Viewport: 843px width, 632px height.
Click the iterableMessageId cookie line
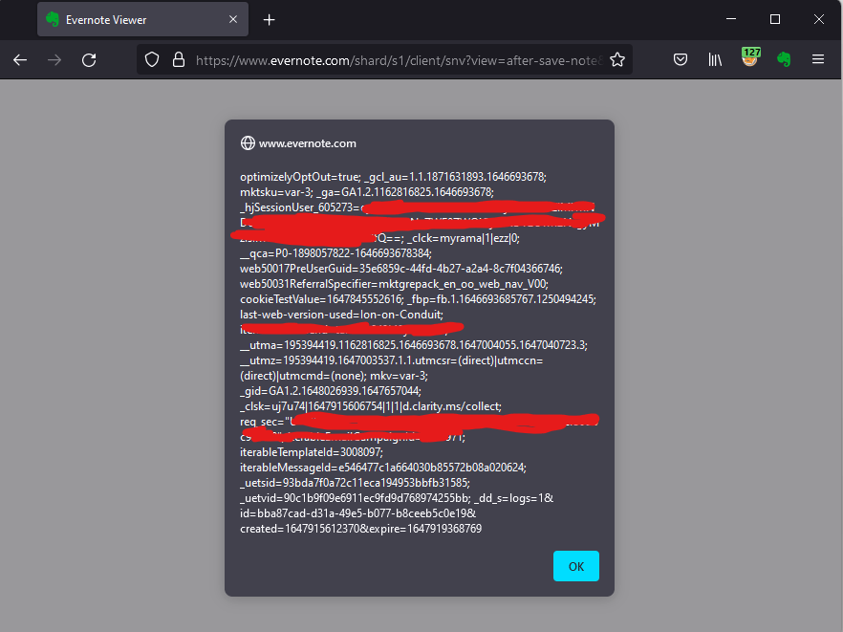pos(382,468)
